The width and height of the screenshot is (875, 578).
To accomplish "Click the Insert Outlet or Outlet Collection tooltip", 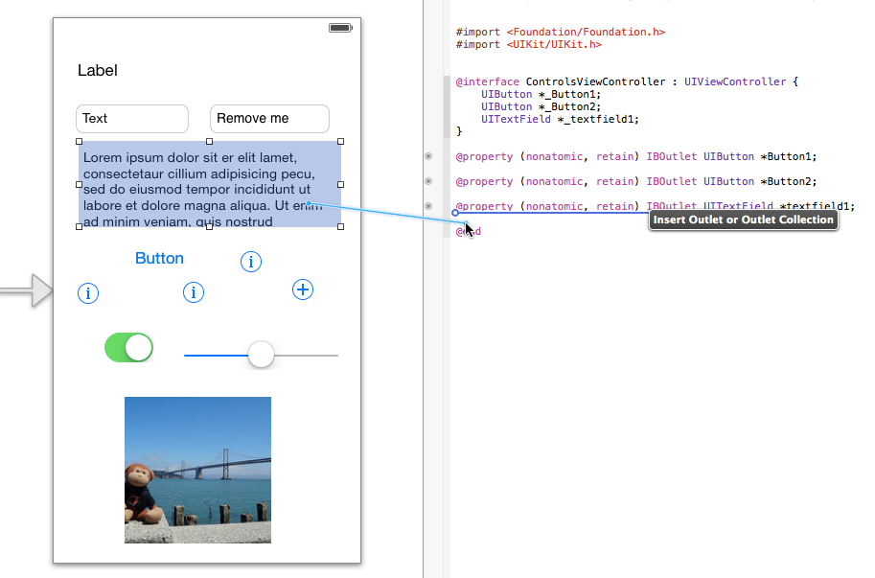I will 744,220.
